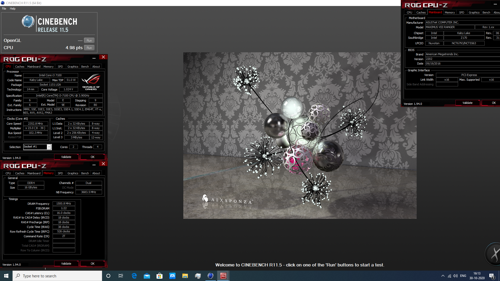Image resolution: width=500 pixels, height=281 pixels.
Task: Open the volume tray icon
Action: (455, 276)
